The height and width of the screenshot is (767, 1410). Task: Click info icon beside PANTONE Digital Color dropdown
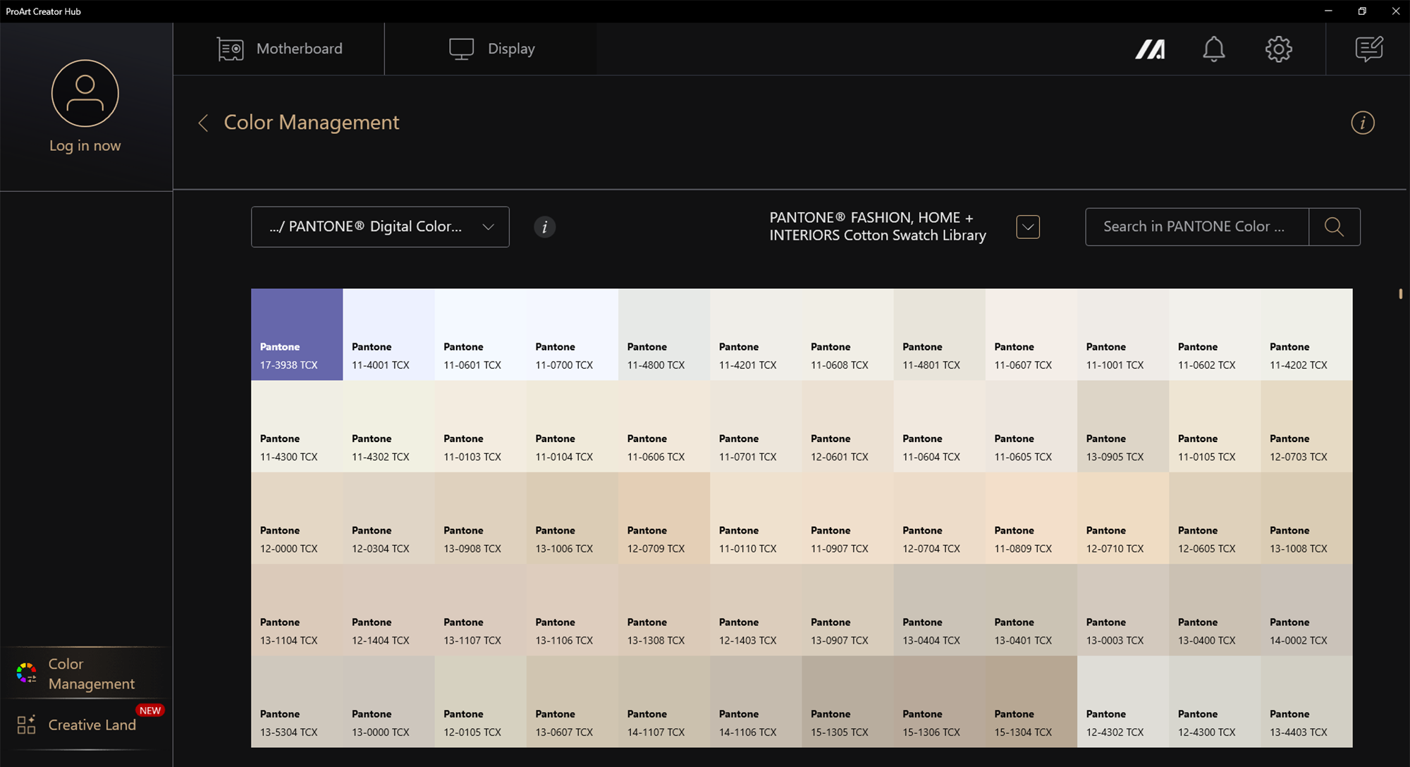(x=544, y=227)
